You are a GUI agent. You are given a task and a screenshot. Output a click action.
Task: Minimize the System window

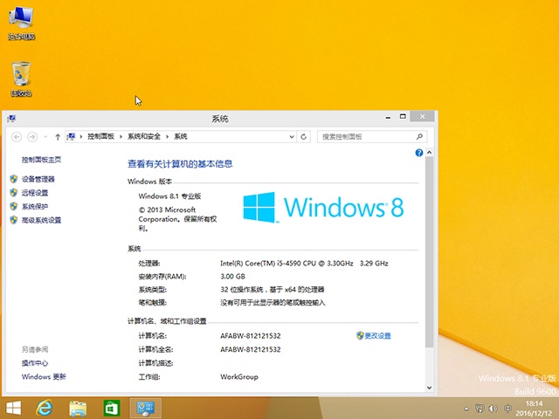coord(388,117)
